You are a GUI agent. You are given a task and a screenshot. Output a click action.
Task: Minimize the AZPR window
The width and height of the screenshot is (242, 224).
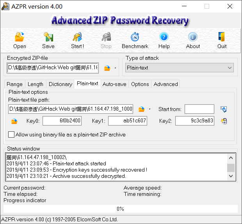tap(184, 6)
